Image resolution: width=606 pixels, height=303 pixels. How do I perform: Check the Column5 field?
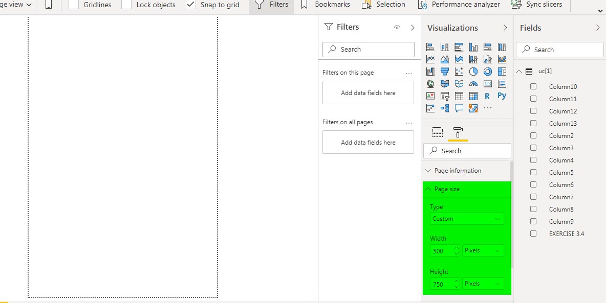click(533, 172)
